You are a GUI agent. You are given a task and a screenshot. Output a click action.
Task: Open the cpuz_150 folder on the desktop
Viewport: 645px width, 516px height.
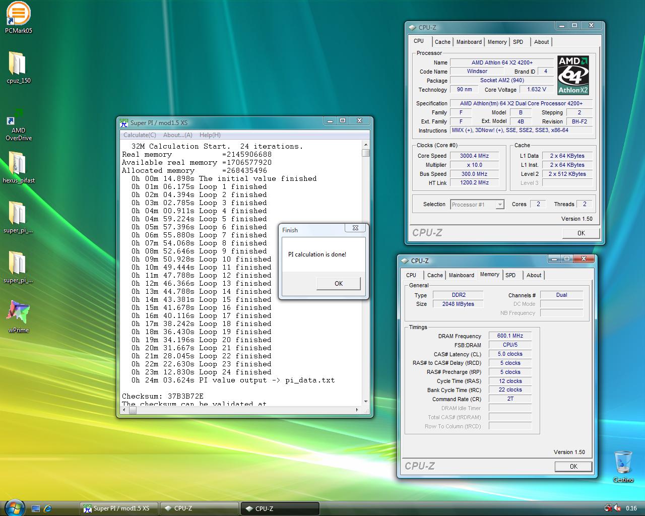click(18, 68)
